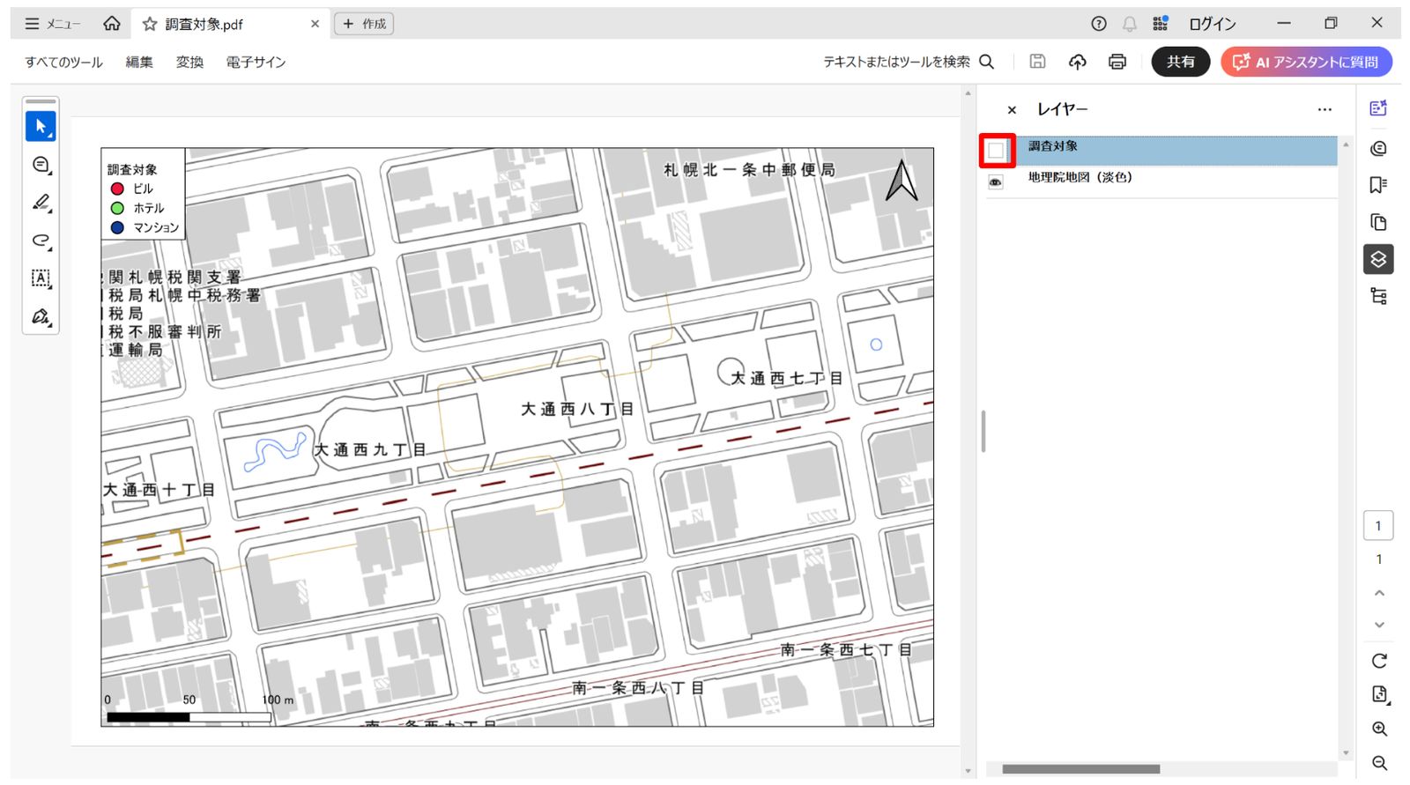
Task: Close the レイヤー panel
Action: tap(1012, 110)
